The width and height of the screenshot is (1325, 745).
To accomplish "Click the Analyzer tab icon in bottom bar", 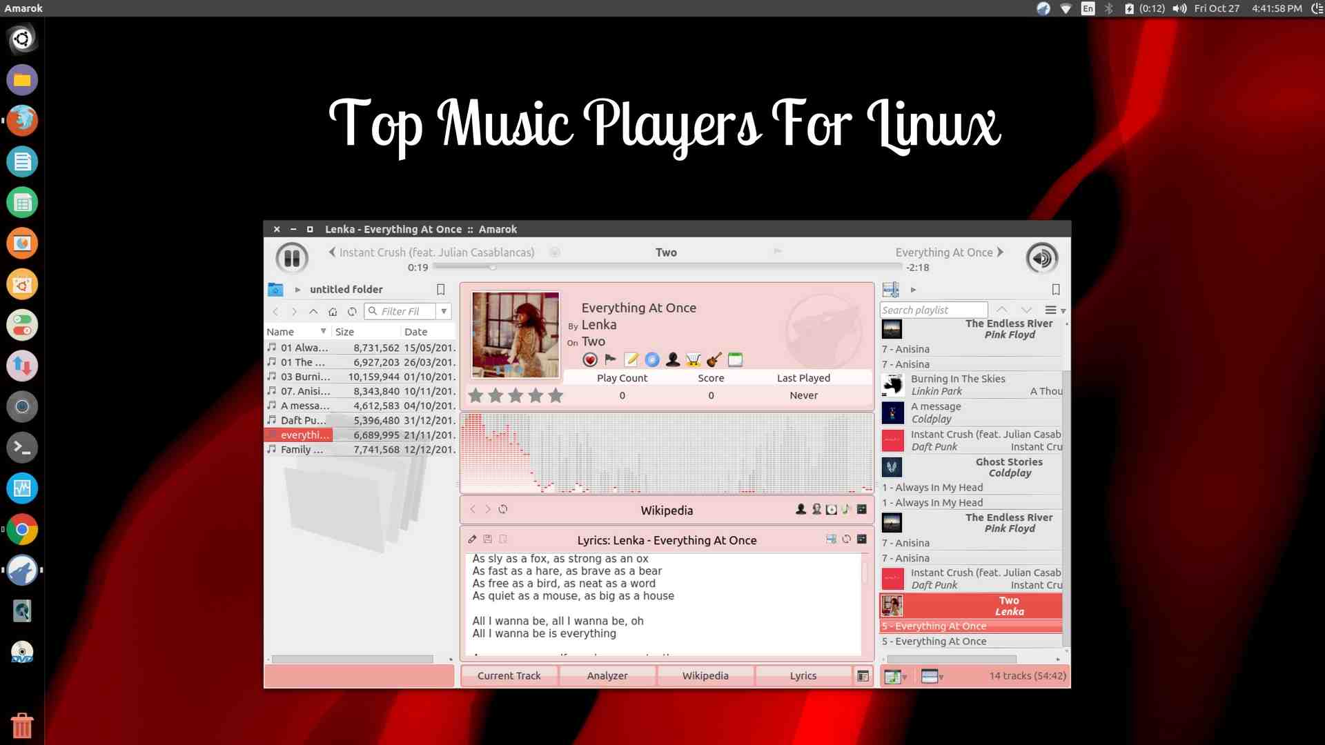I will [x=607, y=675].
